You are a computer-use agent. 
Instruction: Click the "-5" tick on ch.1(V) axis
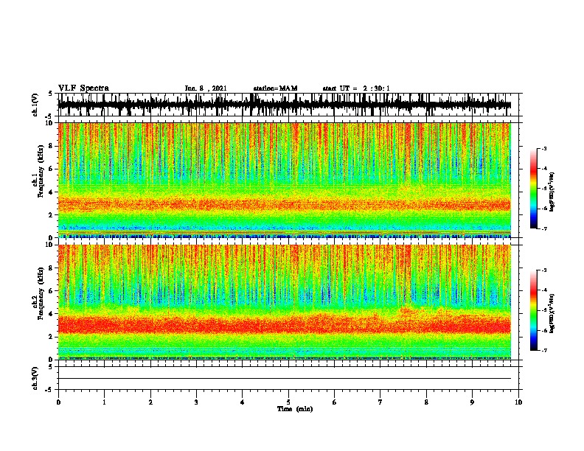49,116
